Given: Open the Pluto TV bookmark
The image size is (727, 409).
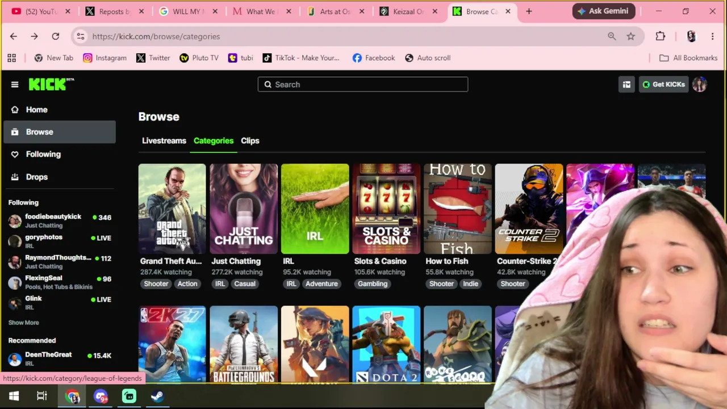Looking at the screenshot, I should (x=199, y=58).
